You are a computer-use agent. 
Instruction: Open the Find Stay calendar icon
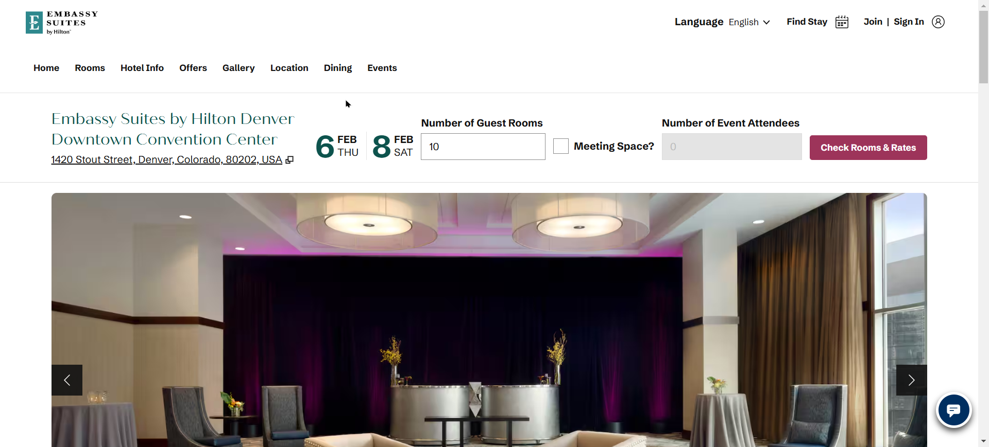click(x=842, y=22)
